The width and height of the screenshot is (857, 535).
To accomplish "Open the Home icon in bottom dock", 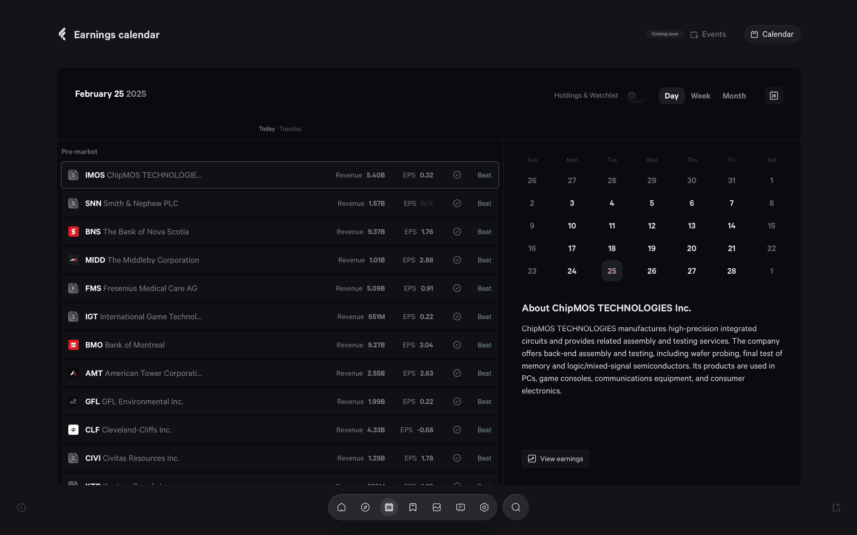I will pyautogui.click(x=341, y=507).
